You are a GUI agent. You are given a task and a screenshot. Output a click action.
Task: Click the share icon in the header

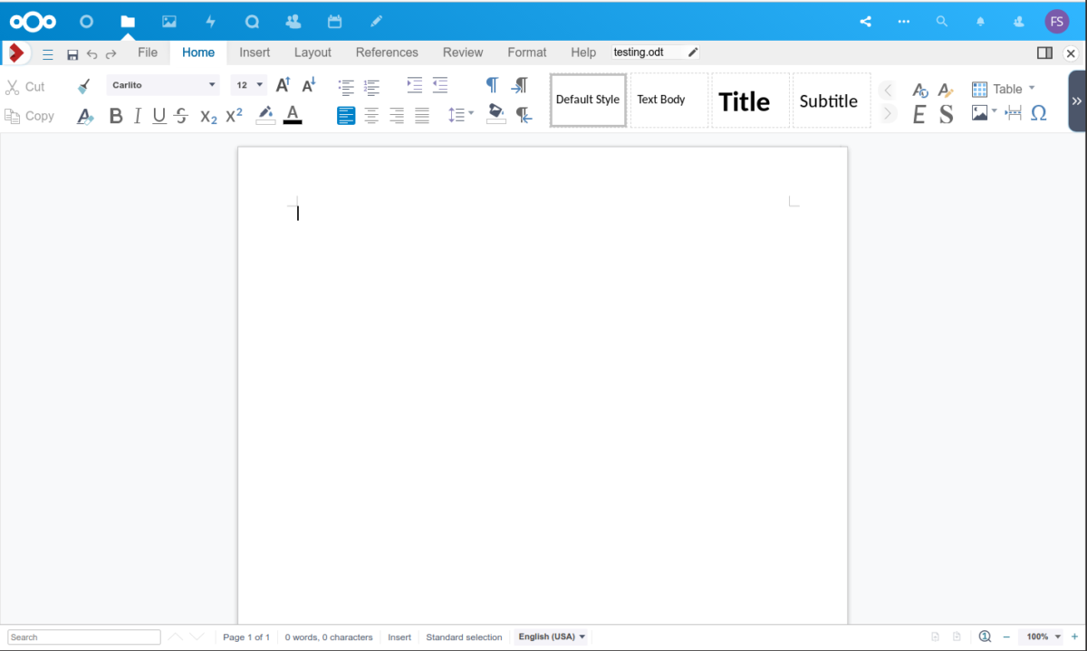point(866,21)
